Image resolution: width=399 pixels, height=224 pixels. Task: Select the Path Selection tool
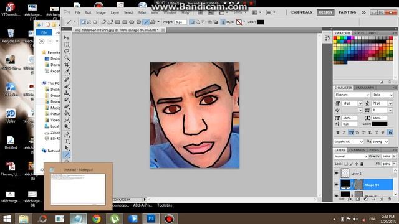[67, 148]
